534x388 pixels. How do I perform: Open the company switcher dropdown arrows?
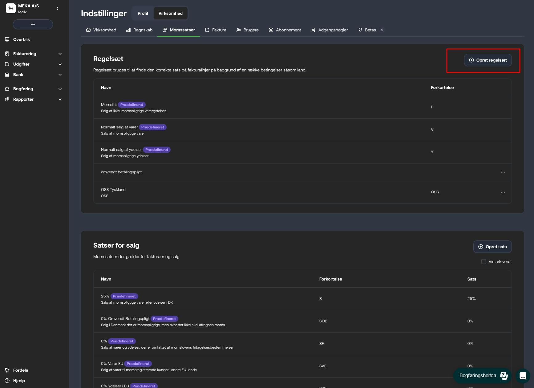pyautogui.click(x=58, y=8)
